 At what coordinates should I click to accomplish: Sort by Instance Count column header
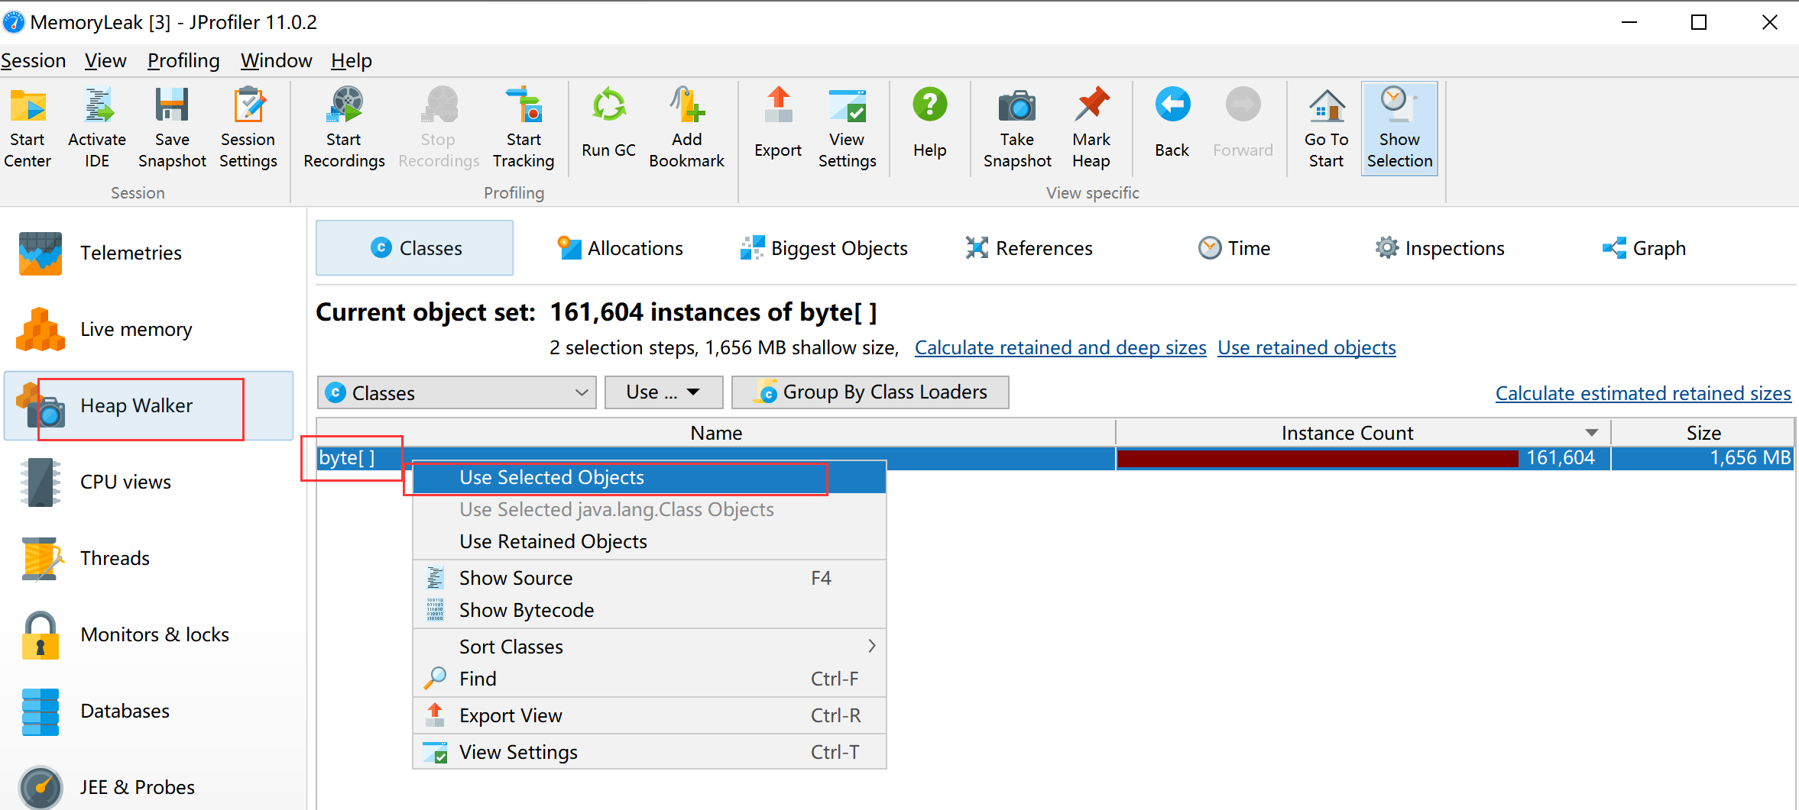pyautogui.click(x=1363, y=433)
